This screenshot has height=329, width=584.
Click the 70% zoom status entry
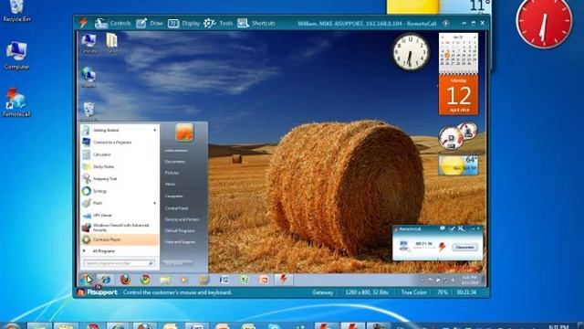click(x=442, y=292)
